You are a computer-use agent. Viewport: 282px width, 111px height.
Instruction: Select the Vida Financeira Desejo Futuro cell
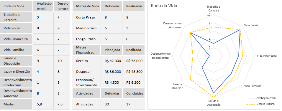click(x=62, y=39)
